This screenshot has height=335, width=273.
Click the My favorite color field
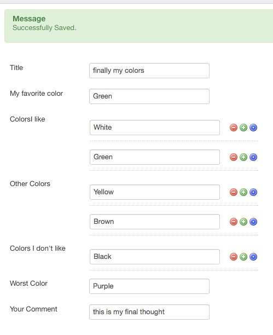149,96
